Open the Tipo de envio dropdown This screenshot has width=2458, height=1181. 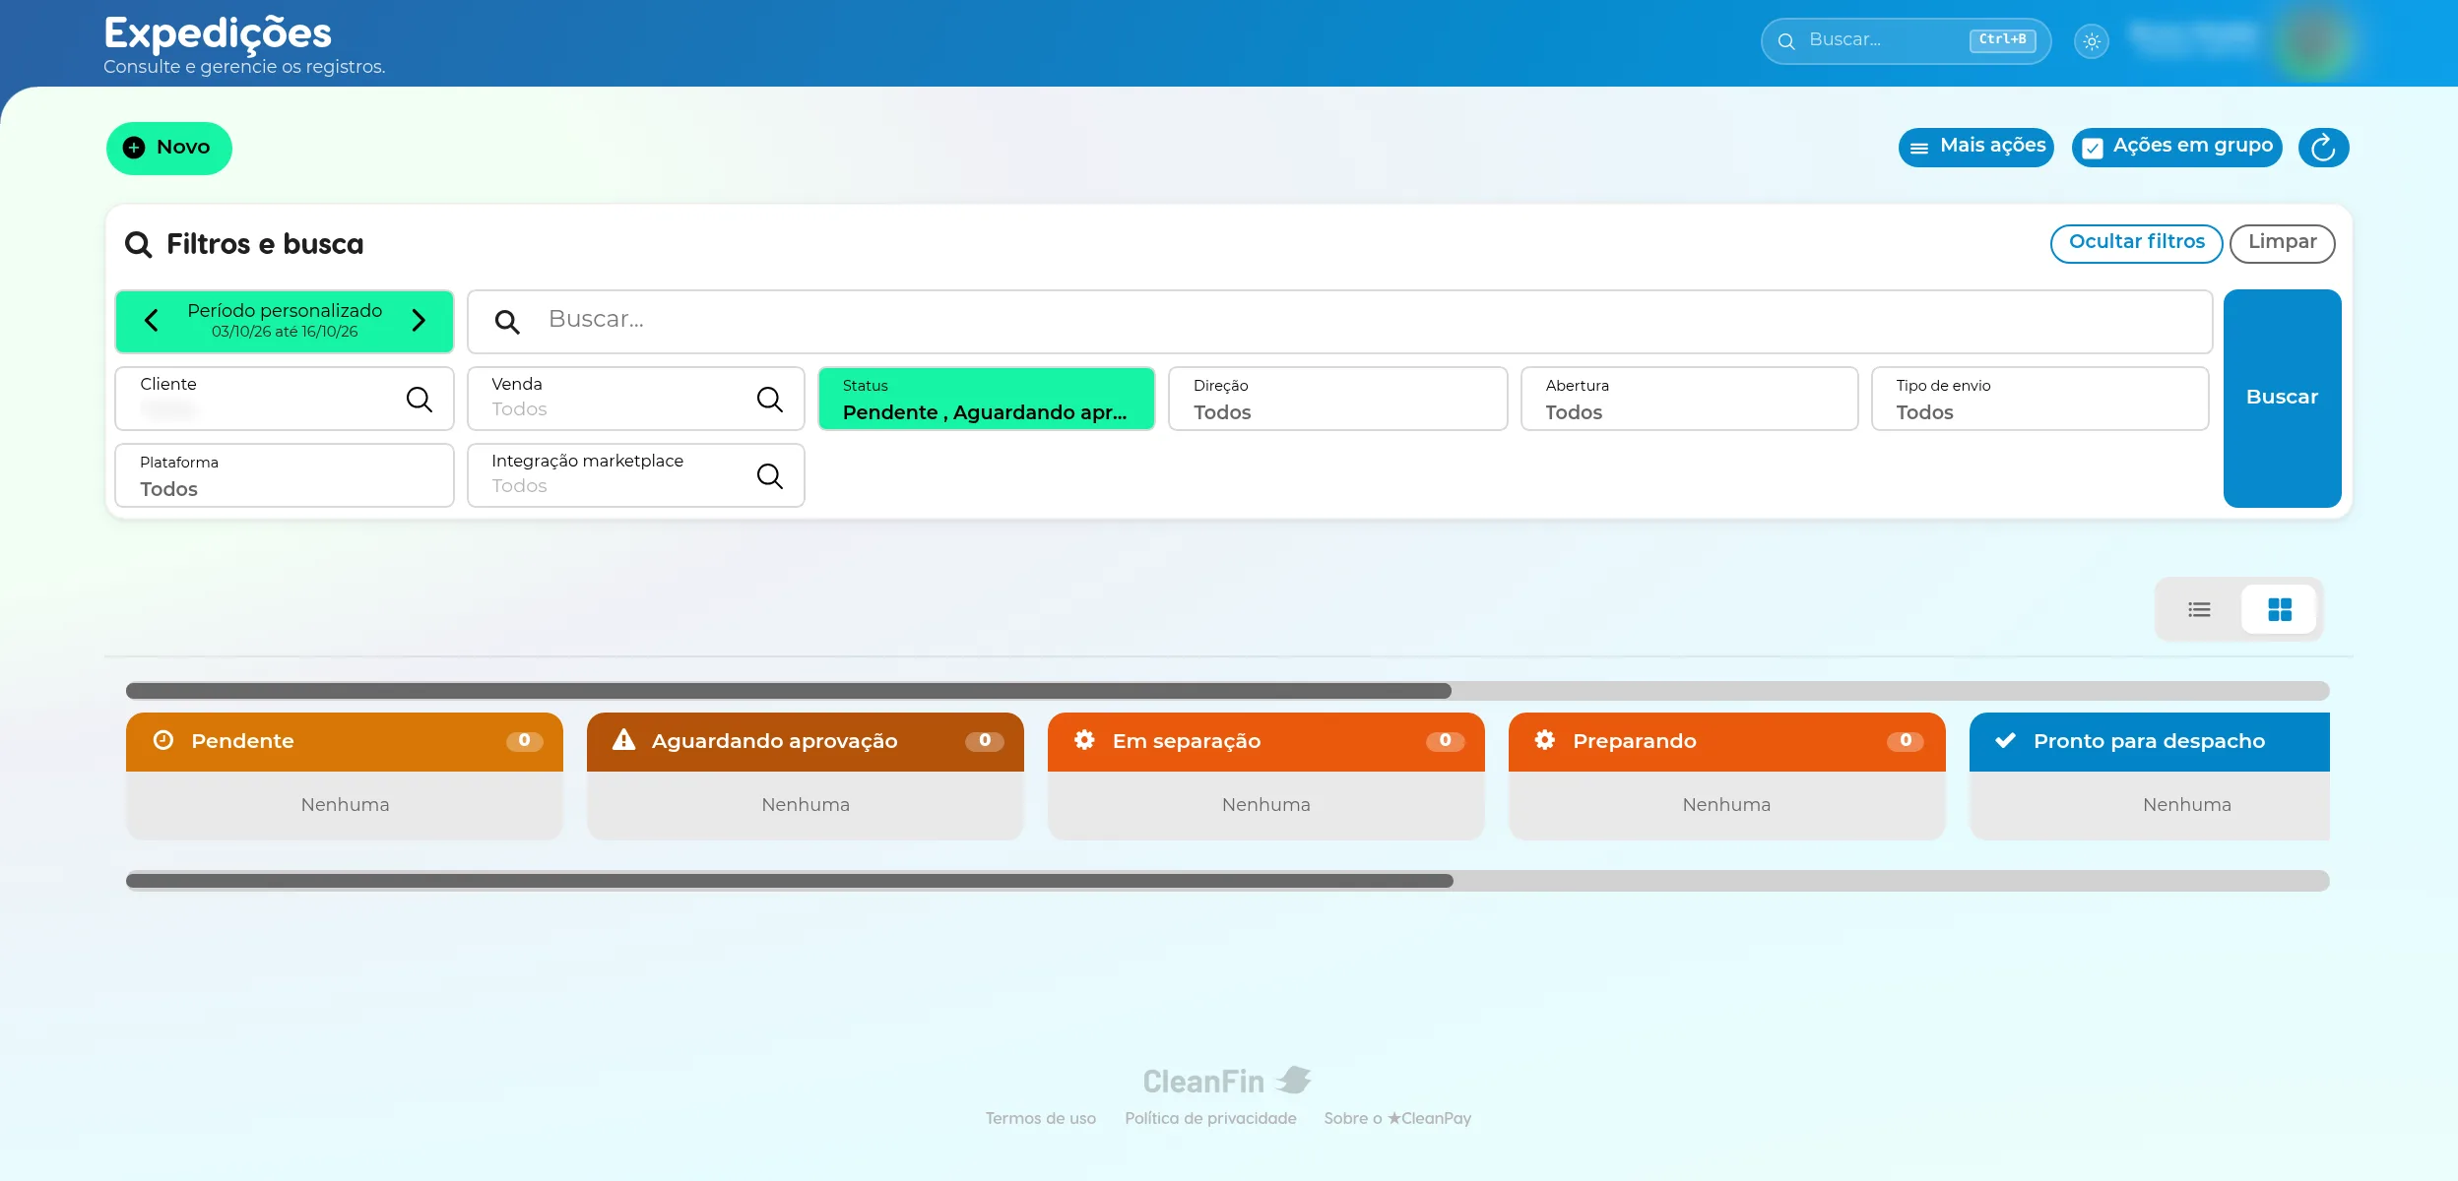pyautogui.click(x=2039, y=399)
